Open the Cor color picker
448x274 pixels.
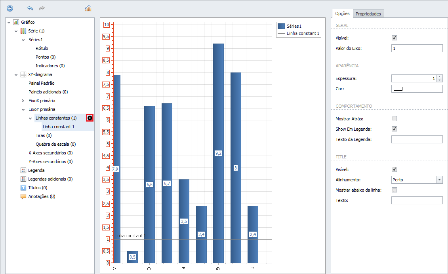coord(417,89)
